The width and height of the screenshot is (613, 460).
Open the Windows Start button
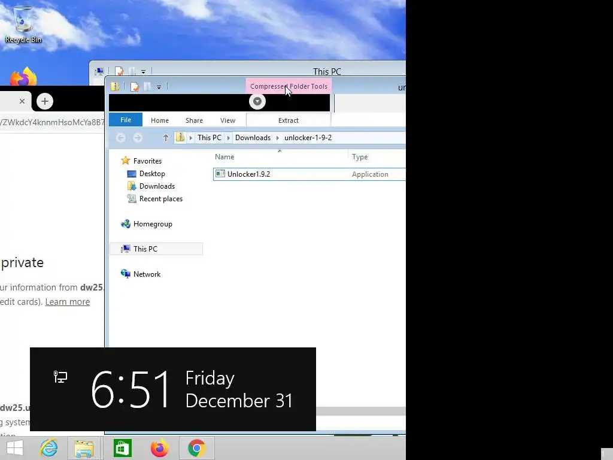[14, 448]
